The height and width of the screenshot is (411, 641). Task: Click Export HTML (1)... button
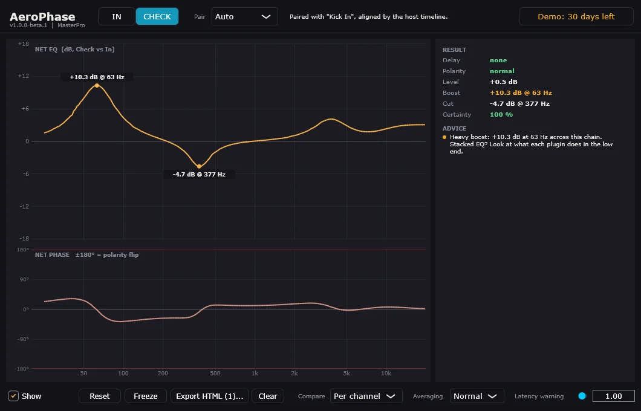coord(209,396)
